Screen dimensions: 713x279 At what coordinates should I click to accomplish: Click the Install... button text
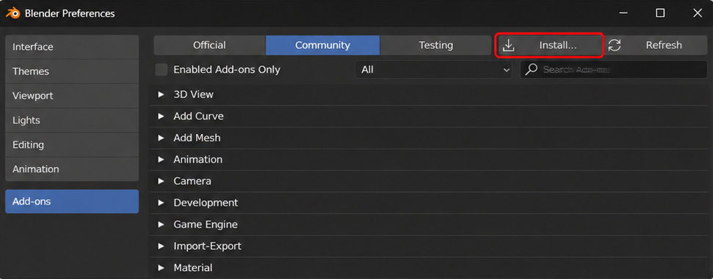(558, 45)
